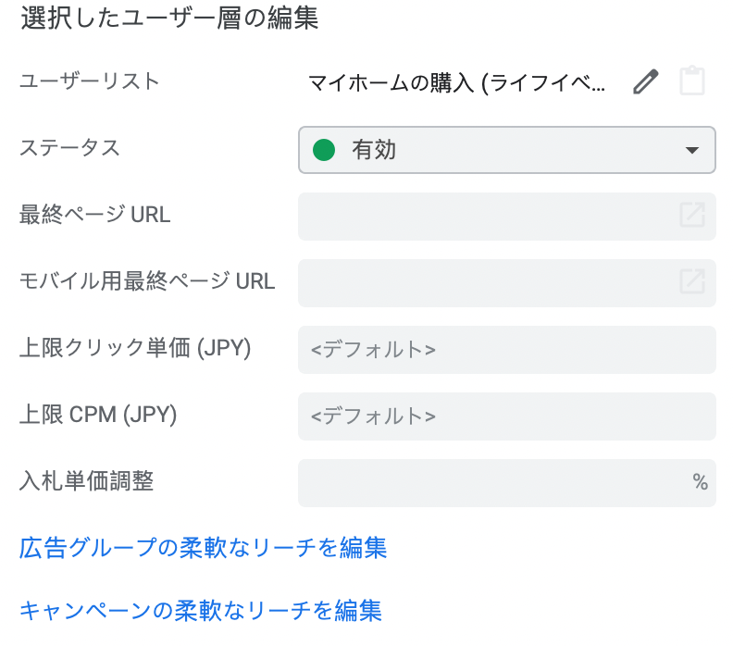Click the pencil icon to edit user list

click(x=645, y=82)
